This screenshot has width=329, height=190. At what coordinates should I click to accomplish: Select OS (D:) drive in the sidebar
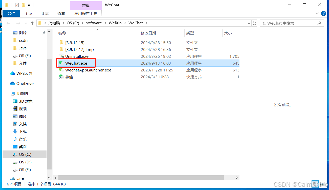tap(25, 162)
